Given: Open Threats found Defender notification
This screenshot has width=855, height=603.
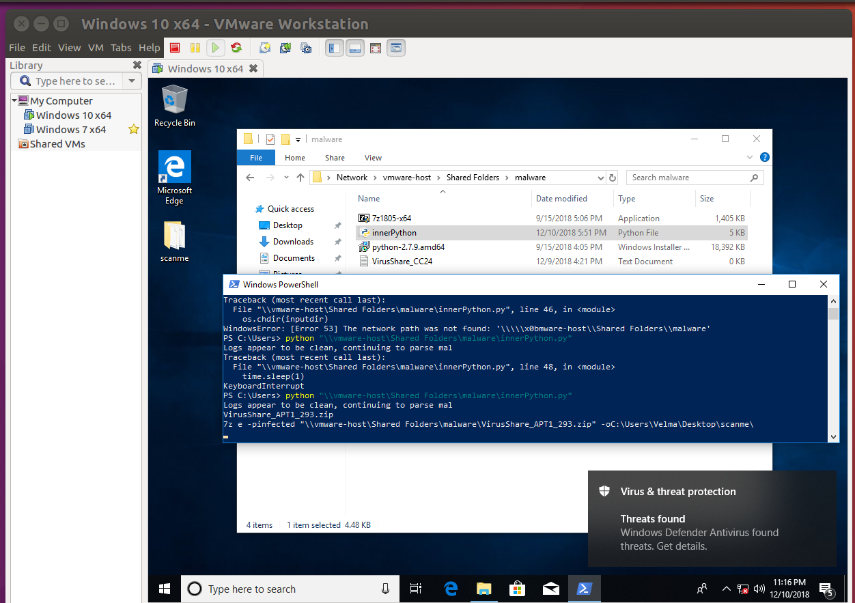Looking at the screenshot, I should (x=712, y=519).
